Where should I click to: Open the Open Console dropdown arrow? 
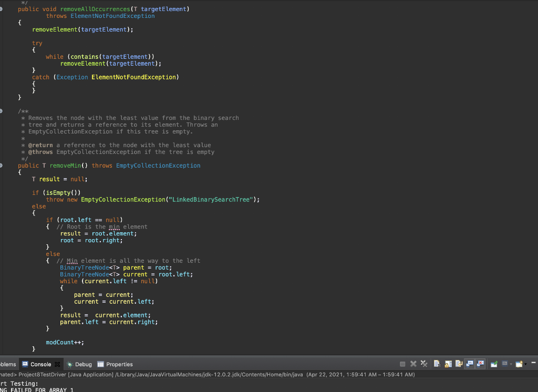coord(525,364)
